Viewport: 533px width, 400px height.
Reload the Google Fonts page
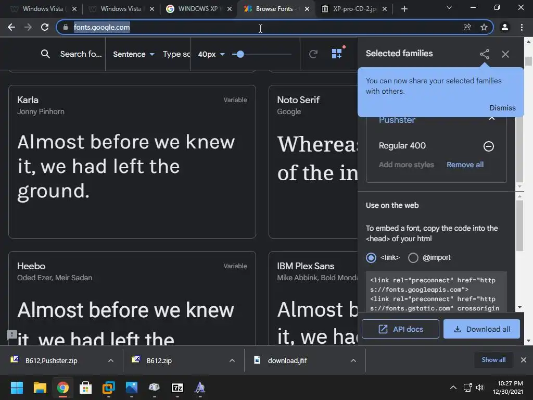(45, 27)
